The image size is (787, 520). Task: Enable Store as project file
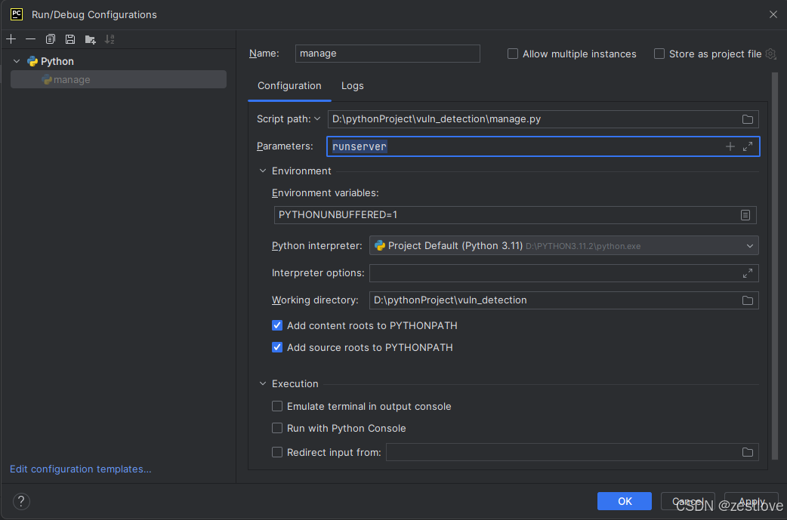tap(659, 54)
